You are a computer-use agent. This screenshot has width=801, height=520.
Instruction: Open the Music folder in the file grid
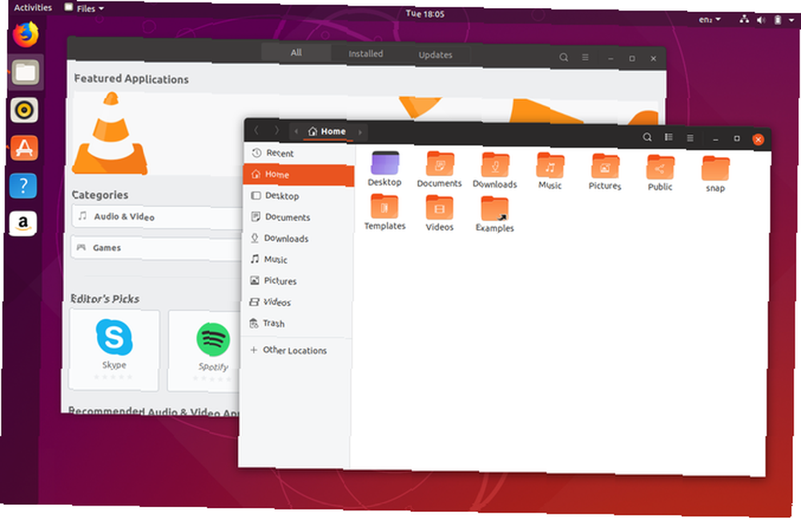[549, 172]
